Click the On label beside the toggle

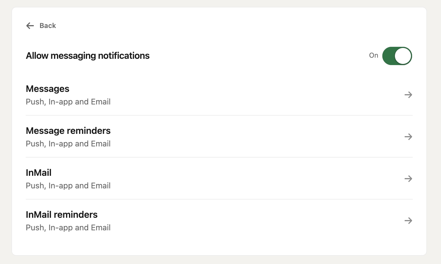373,55
